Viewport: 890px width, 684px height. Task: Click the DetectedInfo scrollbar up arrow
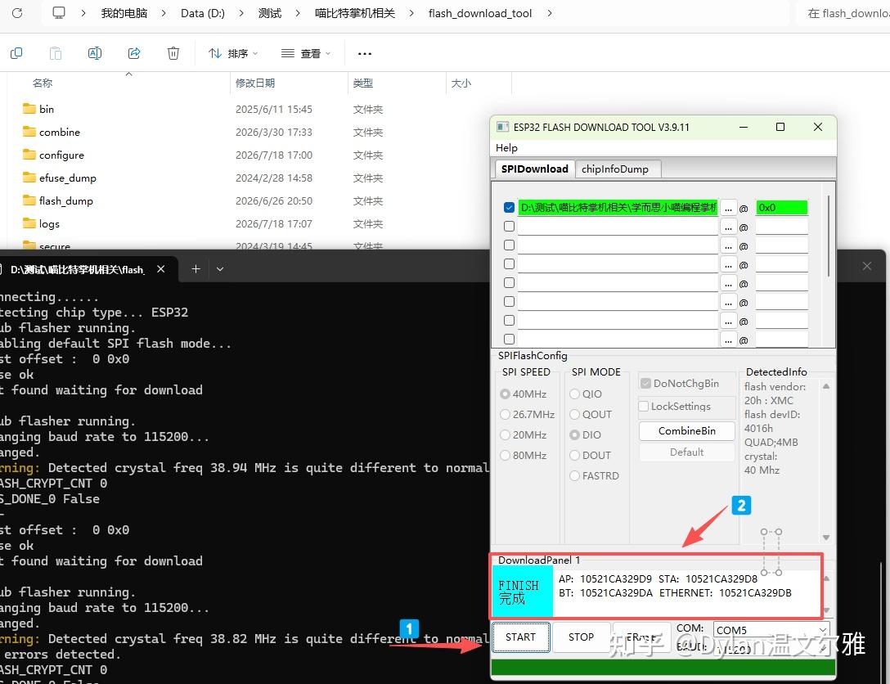[x=826, y=386]
